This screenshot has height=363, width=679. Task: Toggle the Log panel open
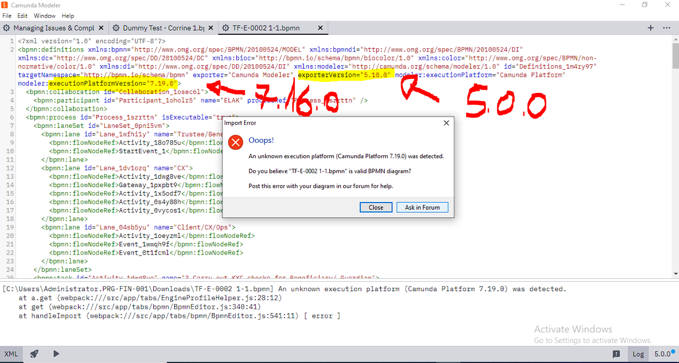(x=637, y=354)
